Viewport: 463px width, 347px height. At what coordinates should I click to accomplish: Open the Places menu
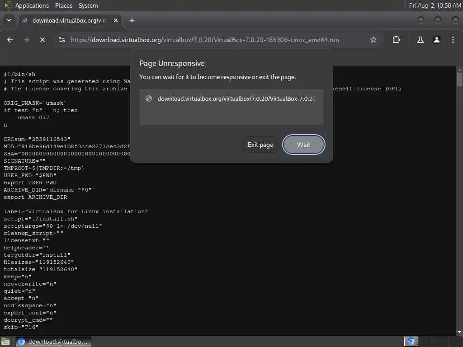(63, 5)
